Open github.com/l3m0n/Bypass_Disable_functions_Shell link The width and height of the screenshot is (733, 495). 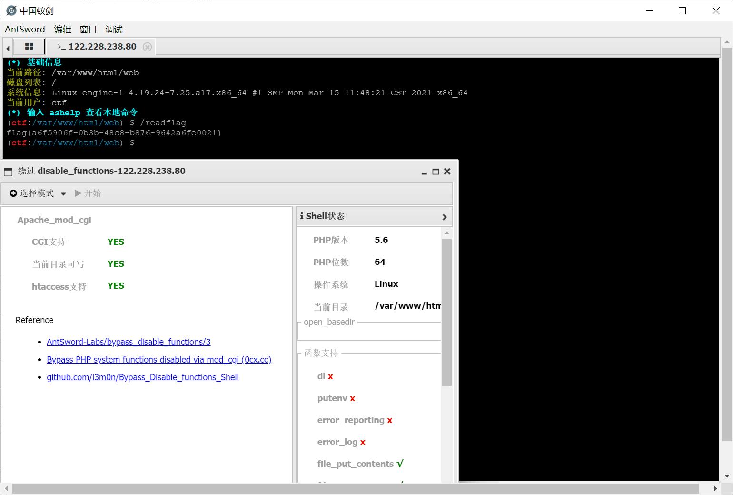coord(143,377)
